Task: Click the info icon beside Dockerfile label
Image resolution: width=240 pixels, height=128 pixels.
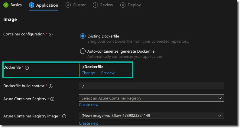Action: [x=27, y=68]
